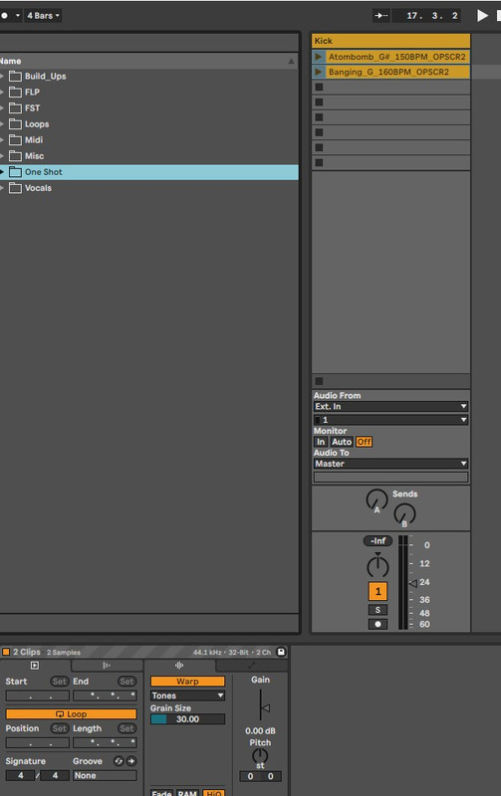Set Monitor to Auto
Image resolution: width=501 pixels, height=796 pixels.
[x=342, y=442]
